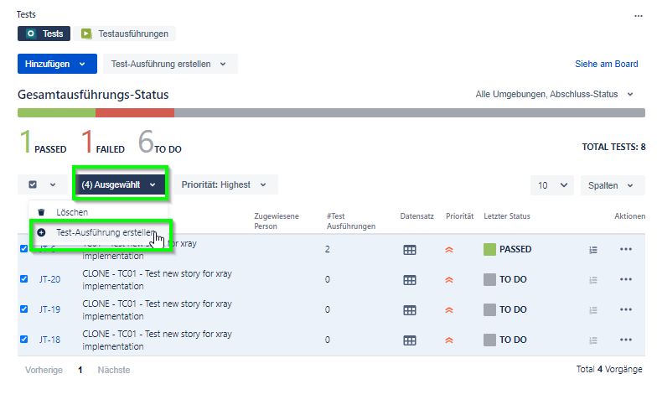The image size is (657, 405).
Task: Click the dataset grid icon in the JT-18 row
Action: tap(409, 340)
